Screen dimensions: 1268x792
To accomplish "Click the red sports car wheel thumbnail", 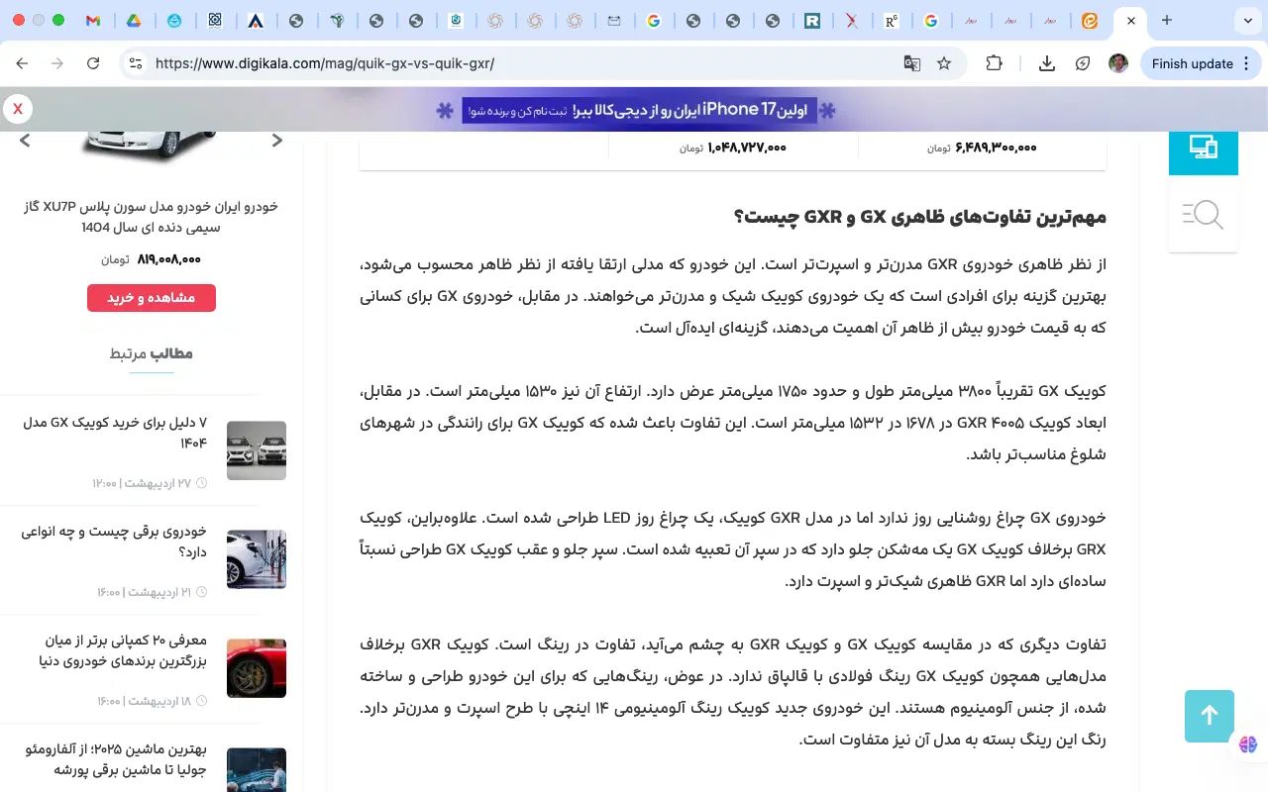I will click(x=257, y=668).
